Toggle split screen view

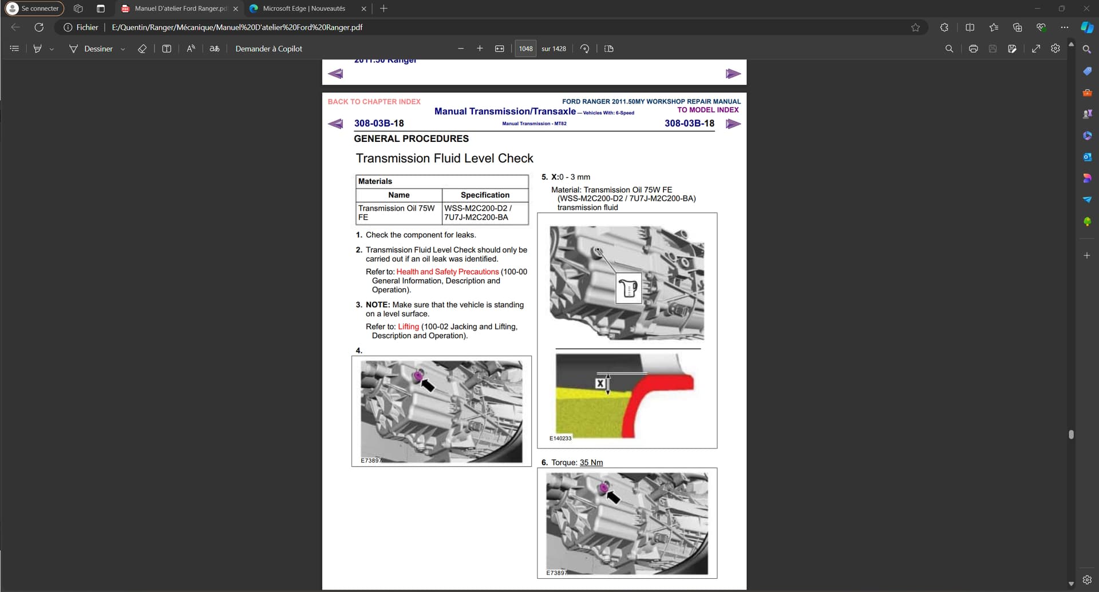[970, 27]
